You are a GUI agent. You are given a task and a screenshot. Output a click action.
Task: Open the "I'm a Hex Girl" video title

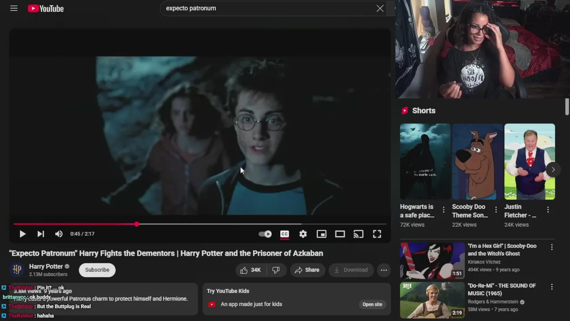(502, 250)
